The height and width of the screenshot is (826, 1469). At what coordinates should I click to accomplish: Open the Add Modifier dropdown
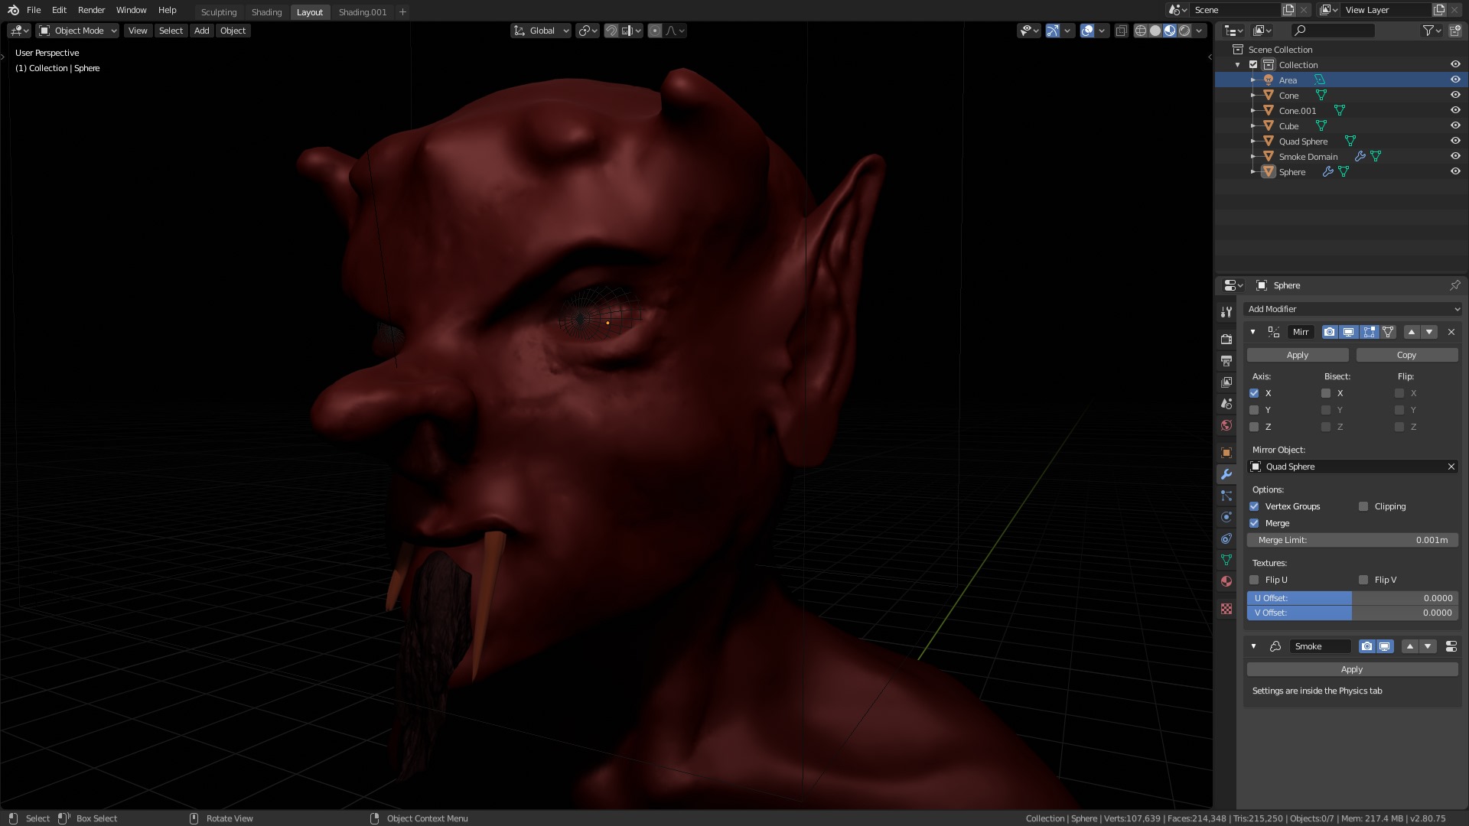(x=1352, y=309)
